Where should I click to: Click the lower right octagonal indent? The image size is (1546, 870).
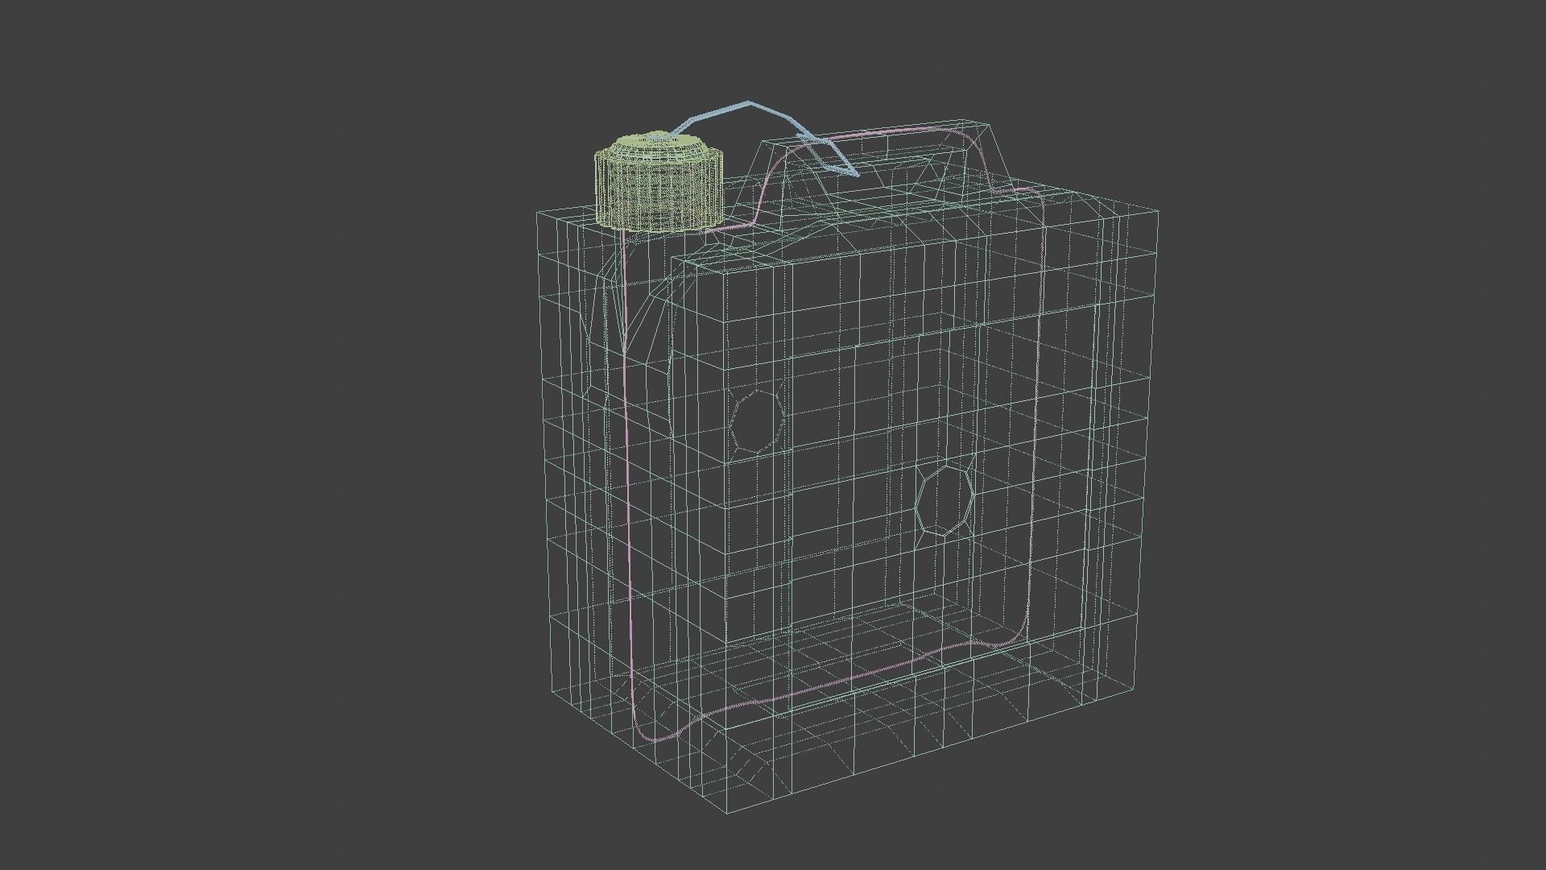point(945,500)
